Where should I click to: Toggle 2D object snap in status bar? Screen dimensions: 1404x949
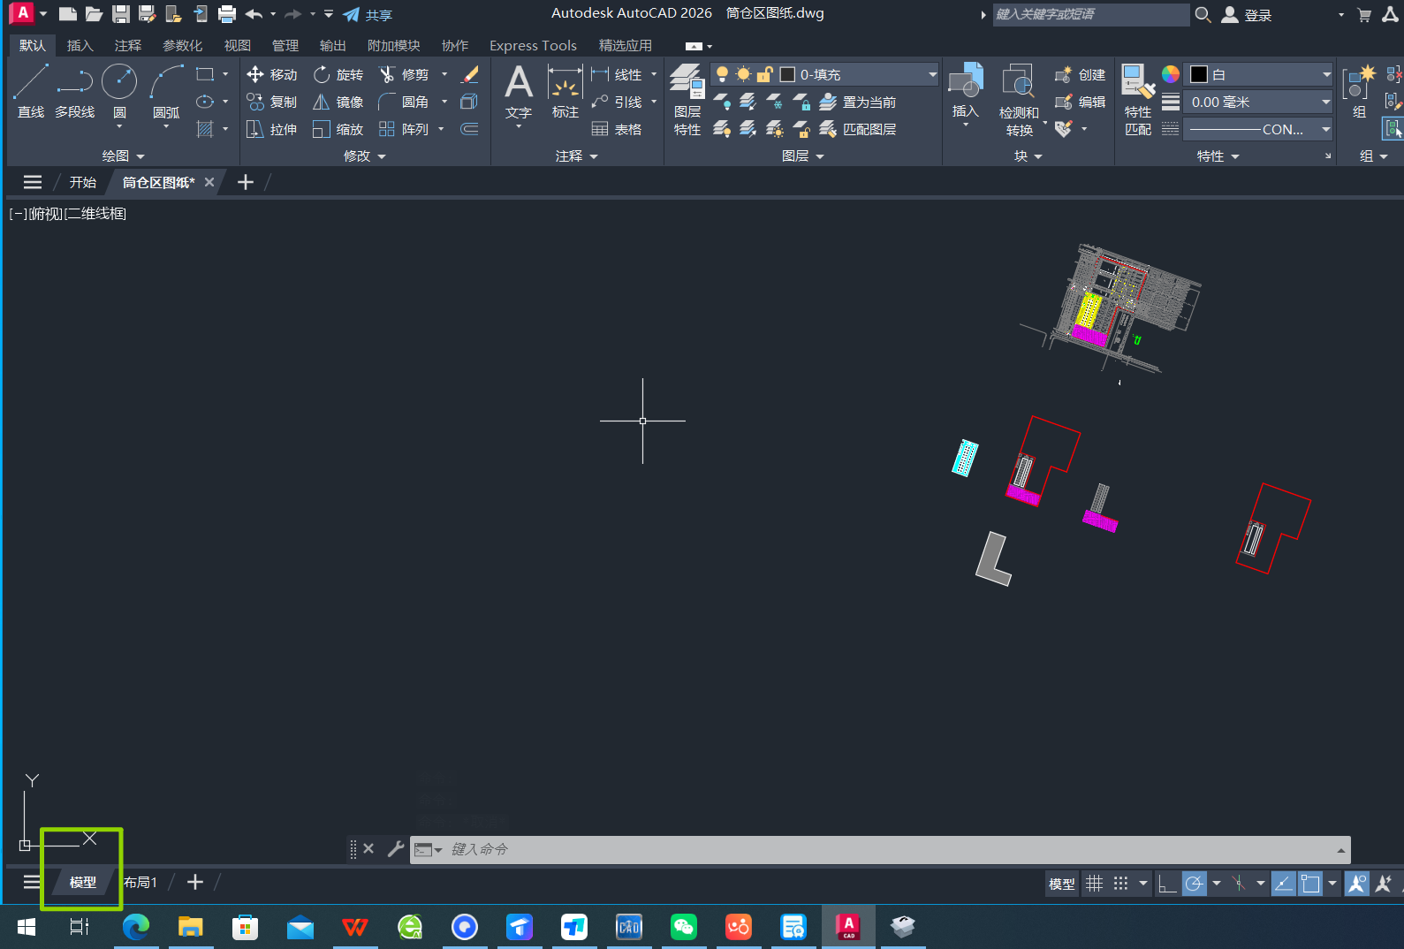coord(1310,884)
